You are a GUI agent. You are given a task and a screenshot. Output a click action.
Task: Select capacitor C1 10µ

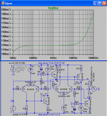click(x=41, y=69)
